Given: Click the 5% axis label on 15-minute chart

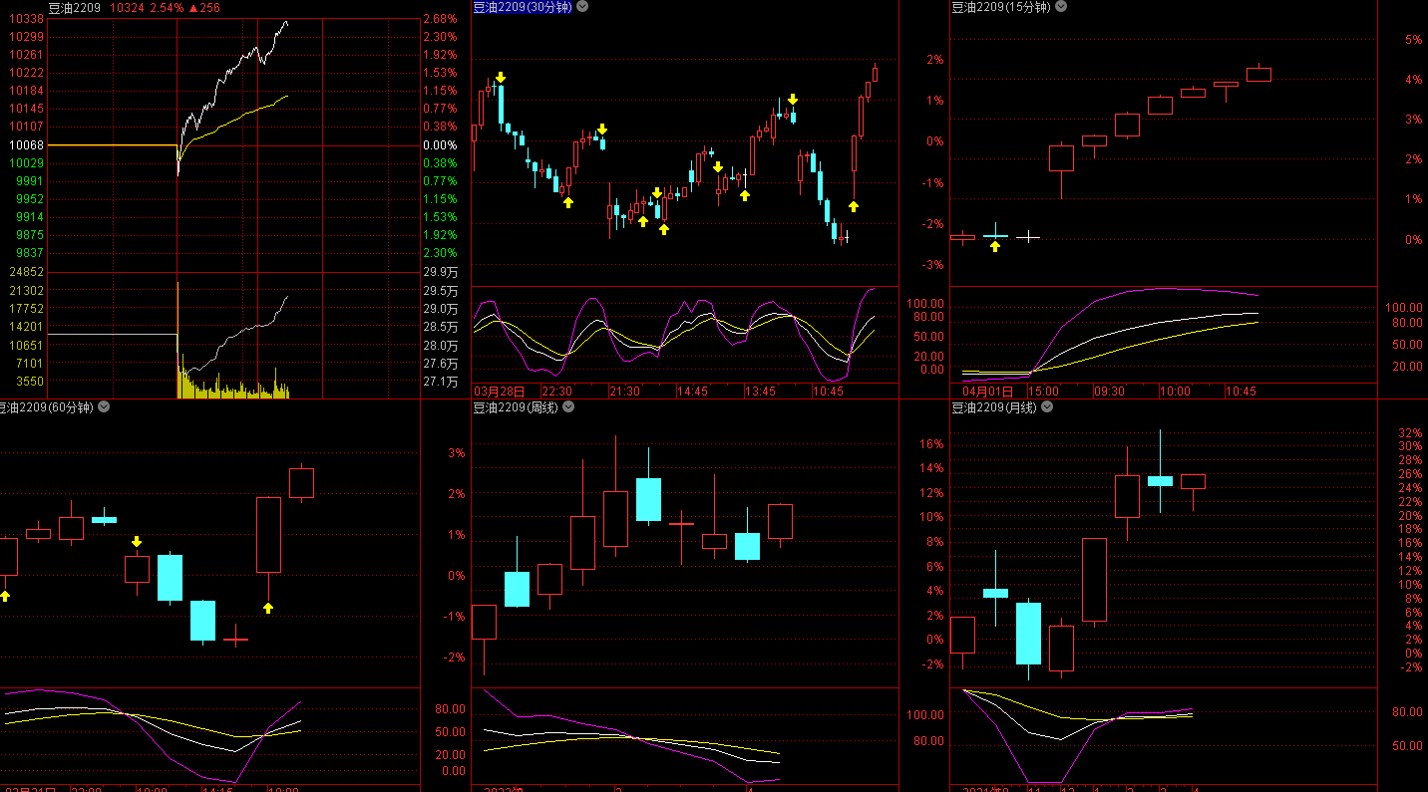Looking at the screenshot, I should click(1413, 40).
